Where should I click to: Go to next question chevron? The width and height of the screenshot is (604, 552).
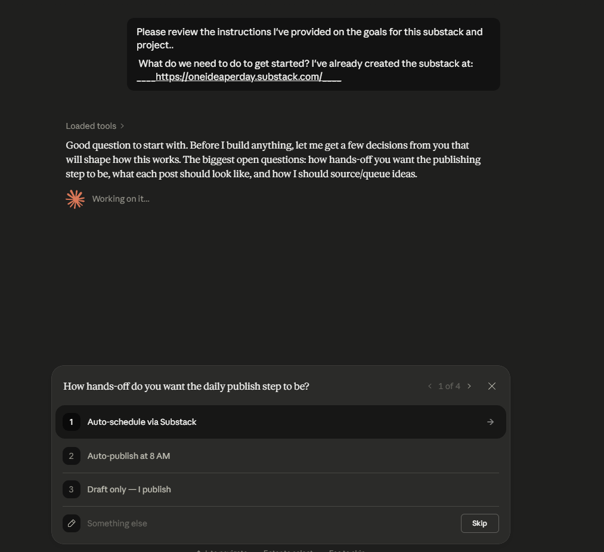point(469,386)
